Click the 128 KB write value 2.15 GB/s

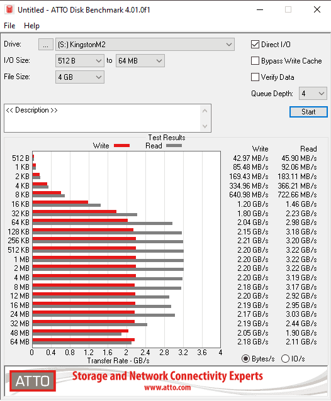(253, 232)
